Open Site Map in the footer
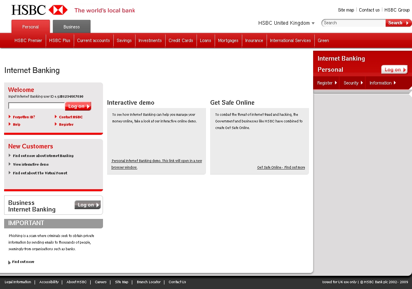412x289 pixels. [122, 282]
